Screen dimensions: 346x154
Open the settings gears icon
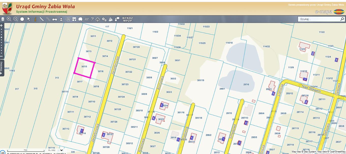[104, 19]
